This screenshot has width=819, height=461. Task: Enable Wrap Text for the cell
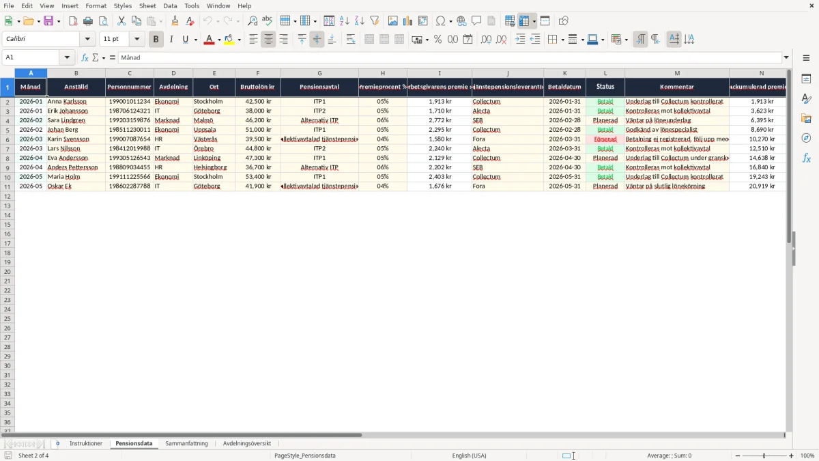tap(351, 40)
